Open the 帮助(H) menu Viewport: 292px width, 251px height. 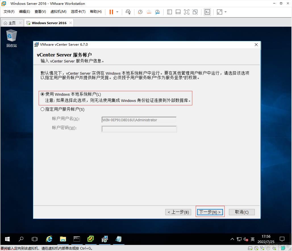[96, 12]
